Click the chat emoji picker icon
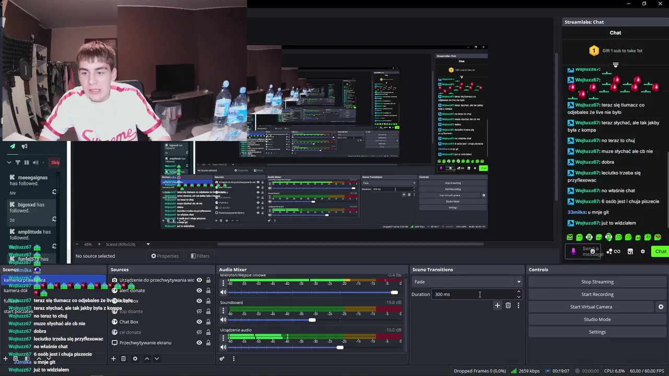Screen dimensions: 669x376 (x=593, y=251)
